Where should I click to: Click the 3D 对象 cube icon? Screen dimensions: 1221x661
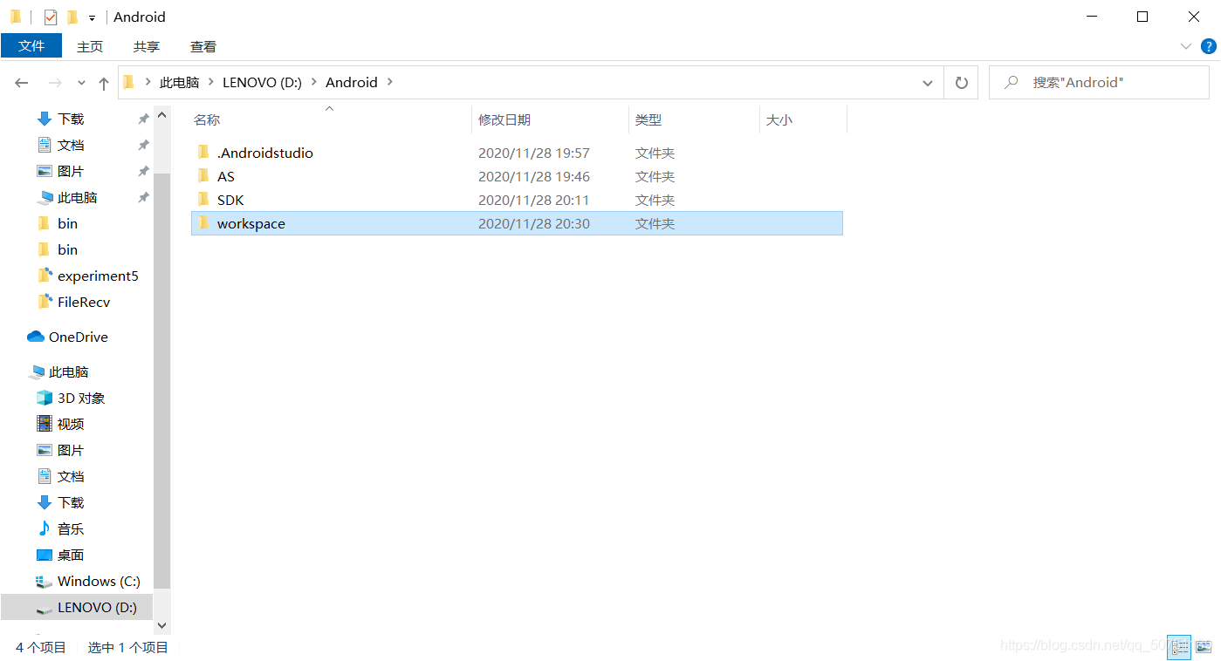(x=45, y=398)
